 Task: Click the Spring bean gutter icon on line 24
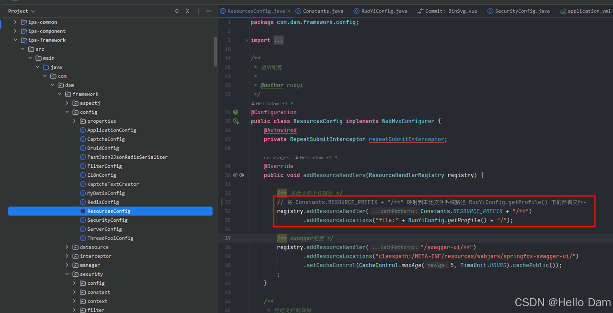point(236,112)
